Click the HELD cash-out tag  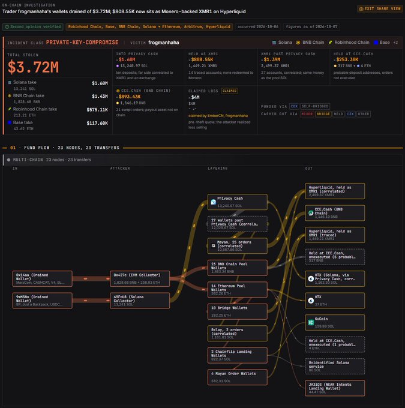pos(338,114)
